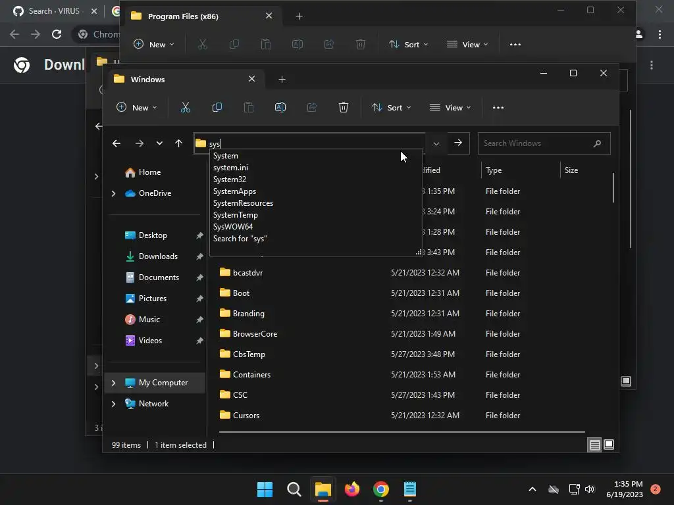Open recent locations chevron dropdown
Image resolution: width=674 pixels, height=505 pixels.
[159, 143]
